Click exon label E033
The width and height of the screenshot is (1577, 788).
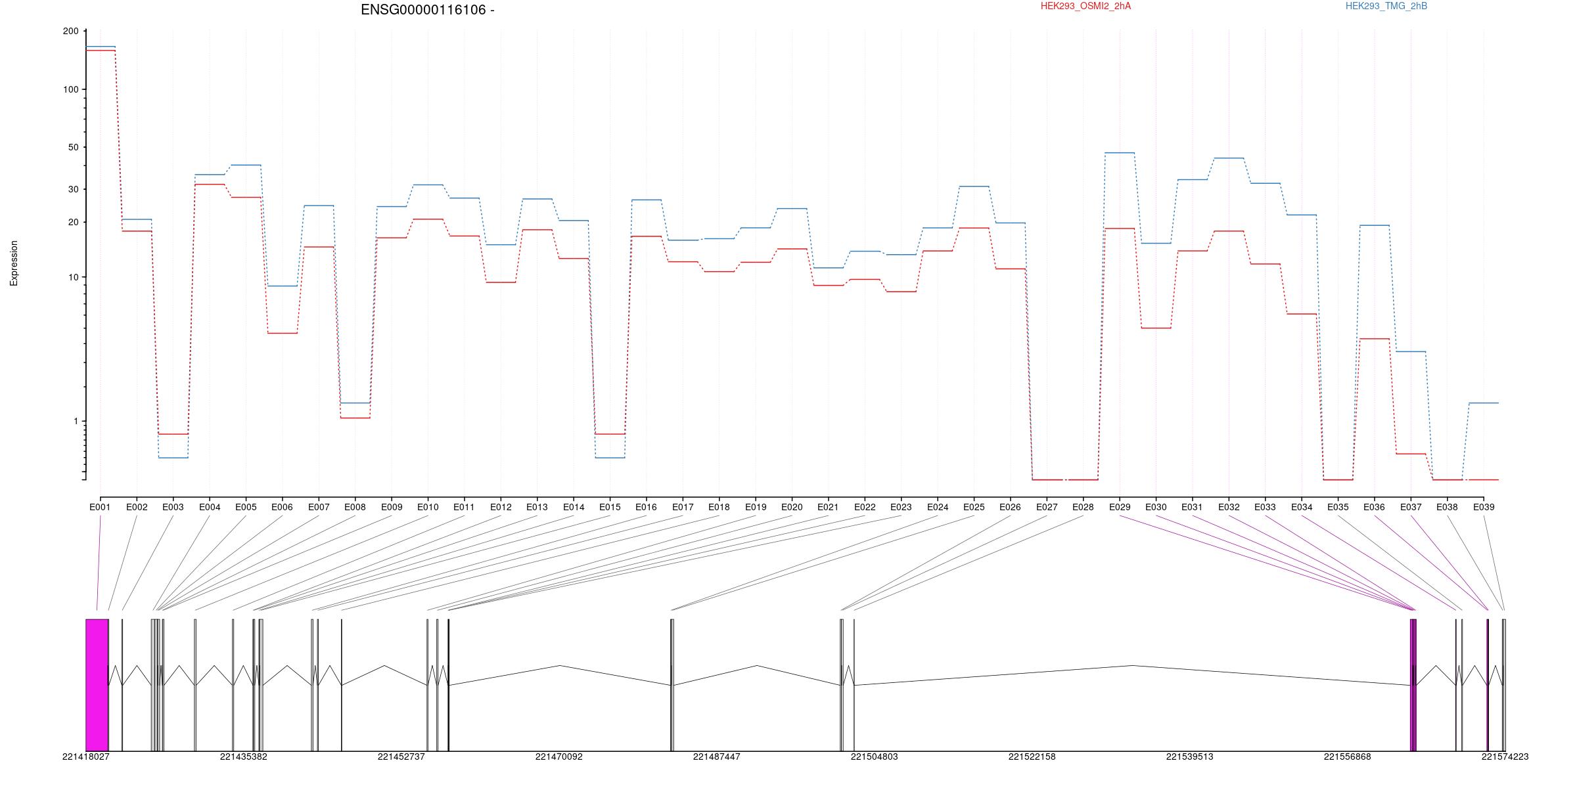1265,507
